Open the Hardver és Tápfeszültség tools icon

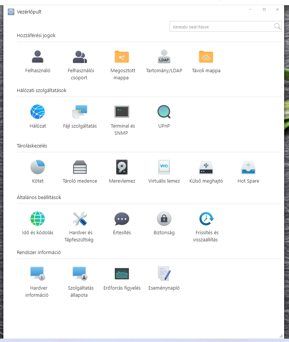coord(80,219)
